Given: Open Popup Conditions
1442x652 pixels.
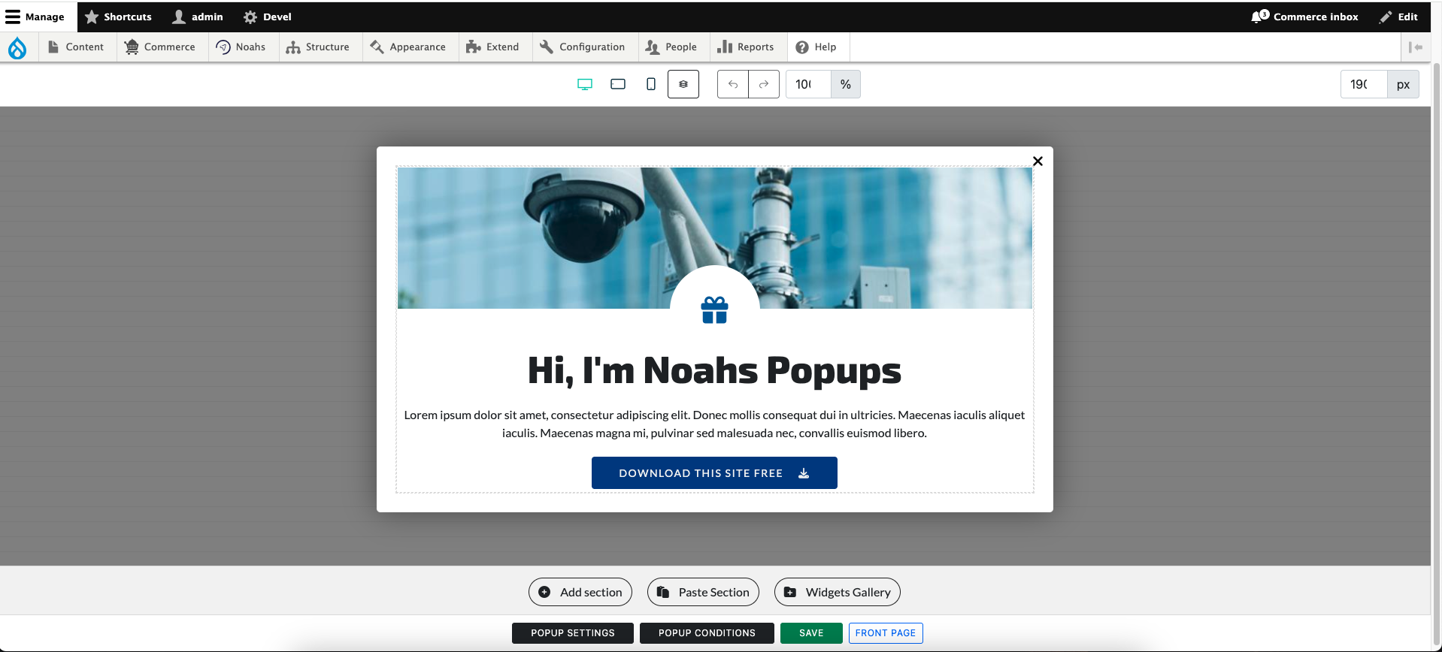Looking at the screenshot, I should point(707,633).
